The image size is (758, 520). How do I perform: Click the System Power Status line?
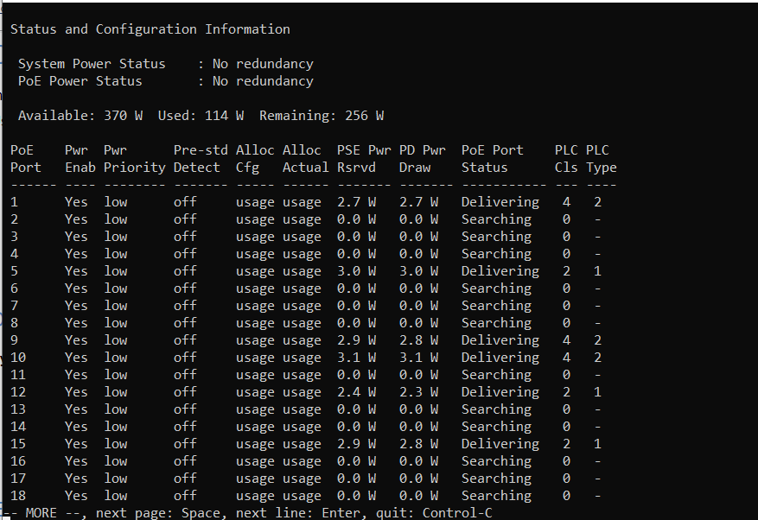pos(166,64)
